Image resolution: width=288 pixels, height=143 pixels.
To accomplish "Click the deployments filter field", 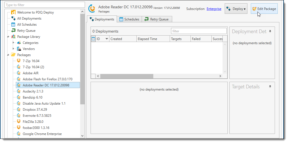I will click(199, 31).
